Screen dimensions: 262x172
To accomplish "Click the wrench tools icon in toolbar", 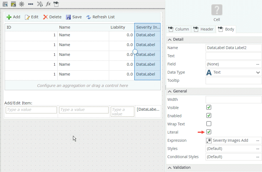I will 40,4.
